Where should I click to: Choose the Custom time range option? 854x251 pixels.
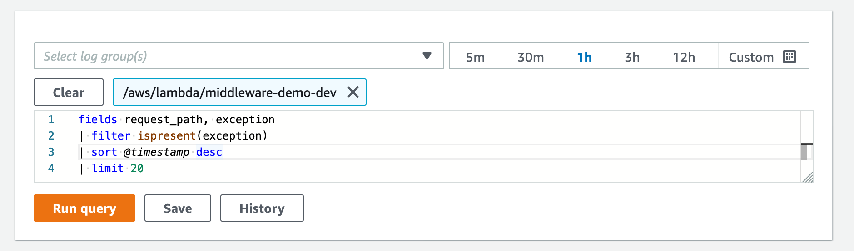[x=751, y=57]
